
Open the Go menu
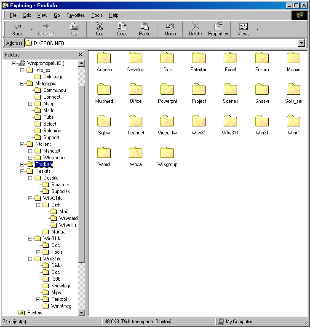tap(57, 15)
